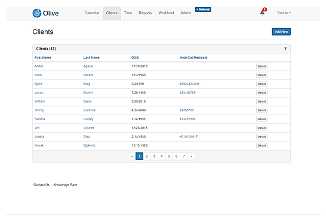Screen dimensions: 326x219
Task: Click the Referral badge
Action: coord(203,10)
